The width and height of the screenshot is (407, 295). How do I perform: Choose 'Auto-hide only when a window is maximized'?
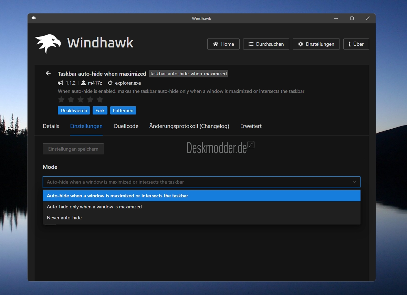(x=201, y=207)
